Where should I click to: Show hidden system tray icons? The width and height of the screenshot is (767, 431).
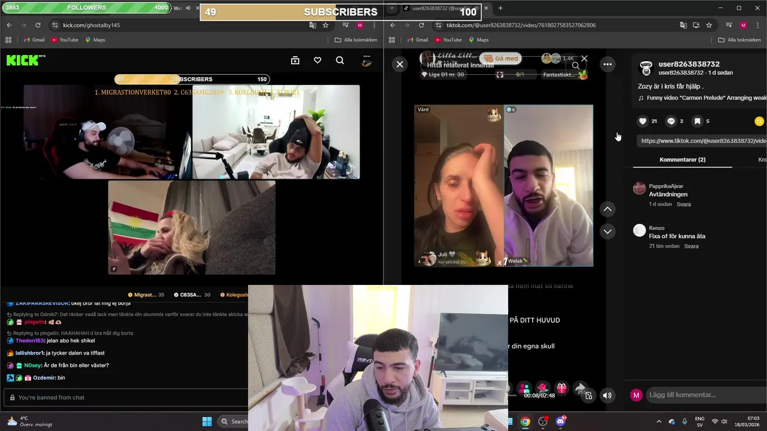tap(659, 421)
